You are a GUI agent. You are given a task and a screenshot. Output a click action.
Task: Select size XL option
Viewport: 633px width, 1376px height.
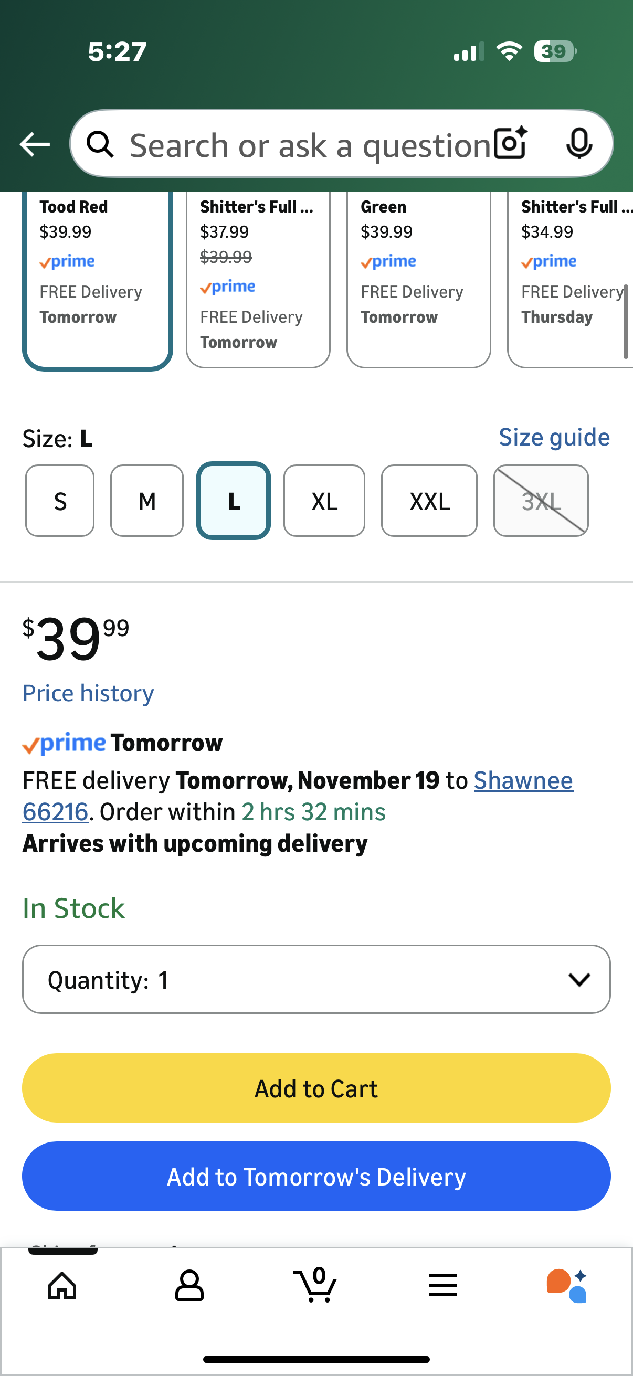324,501
